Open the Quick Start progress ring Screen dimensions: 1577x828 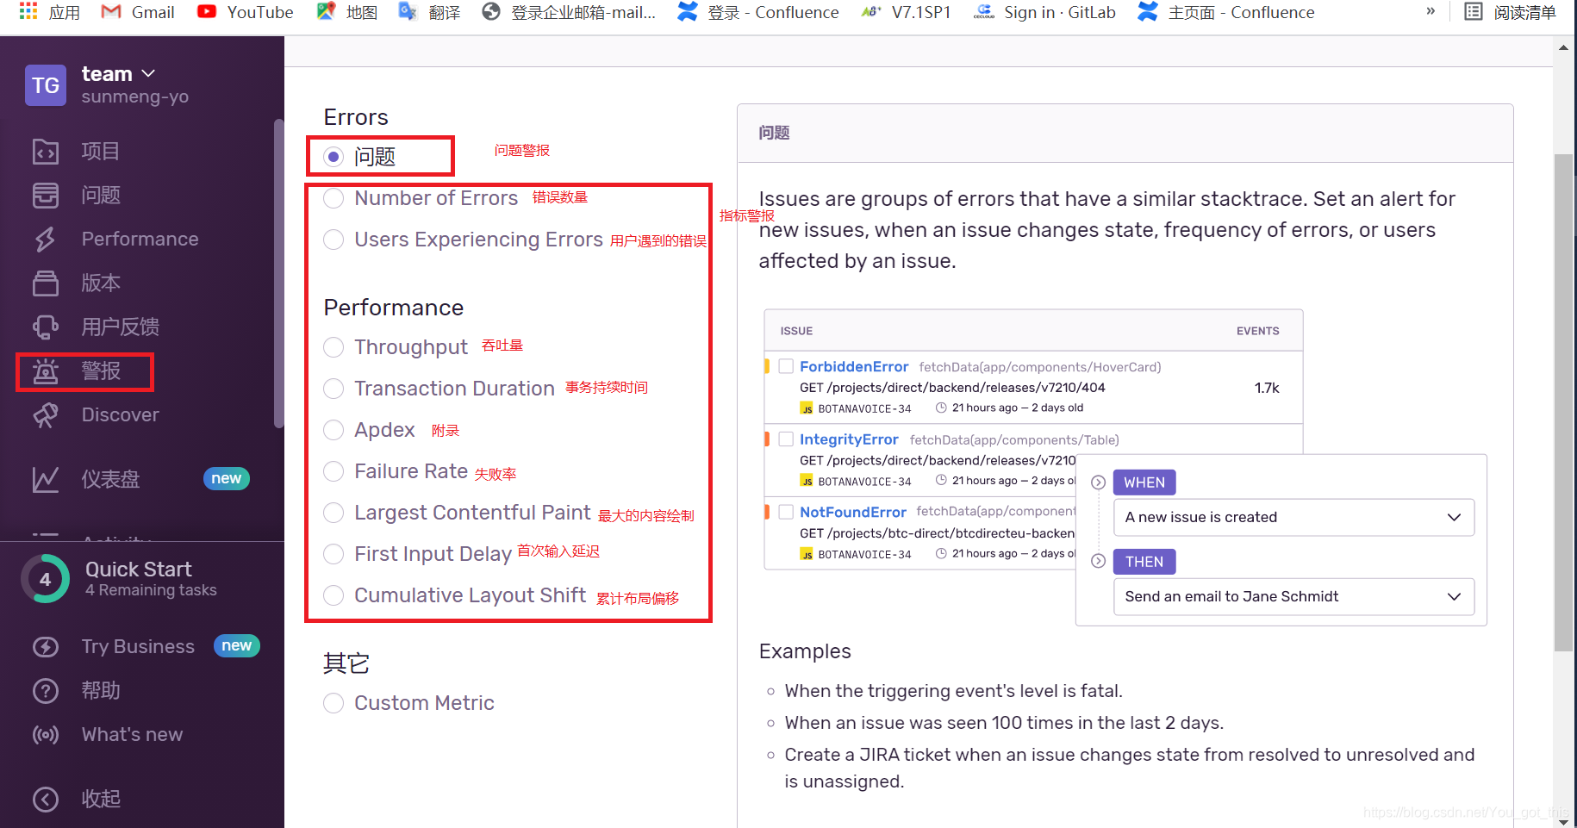click(x=46, y=579)
